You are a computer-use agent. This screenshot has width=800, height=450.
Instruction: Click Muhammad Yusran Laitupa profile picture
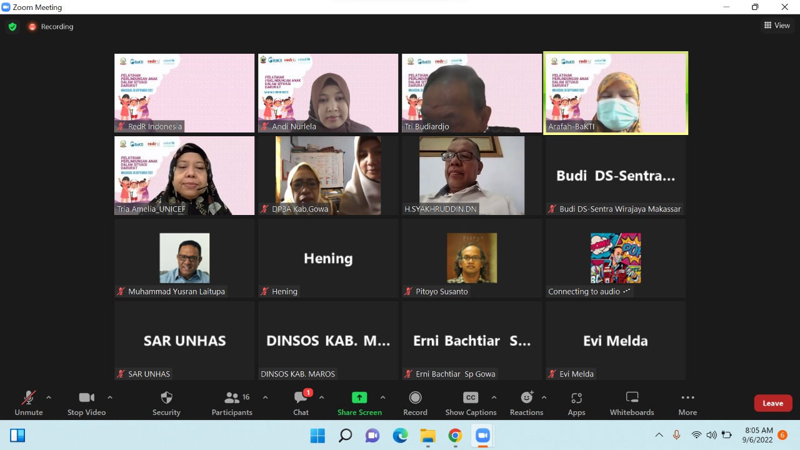click(x=184, y=258)
